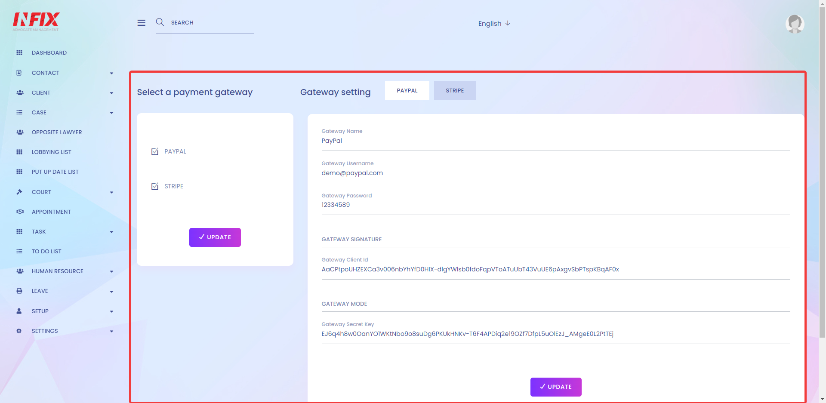
Task: Click the Contact sidebar icon
Action: click(x=19, y=73)
